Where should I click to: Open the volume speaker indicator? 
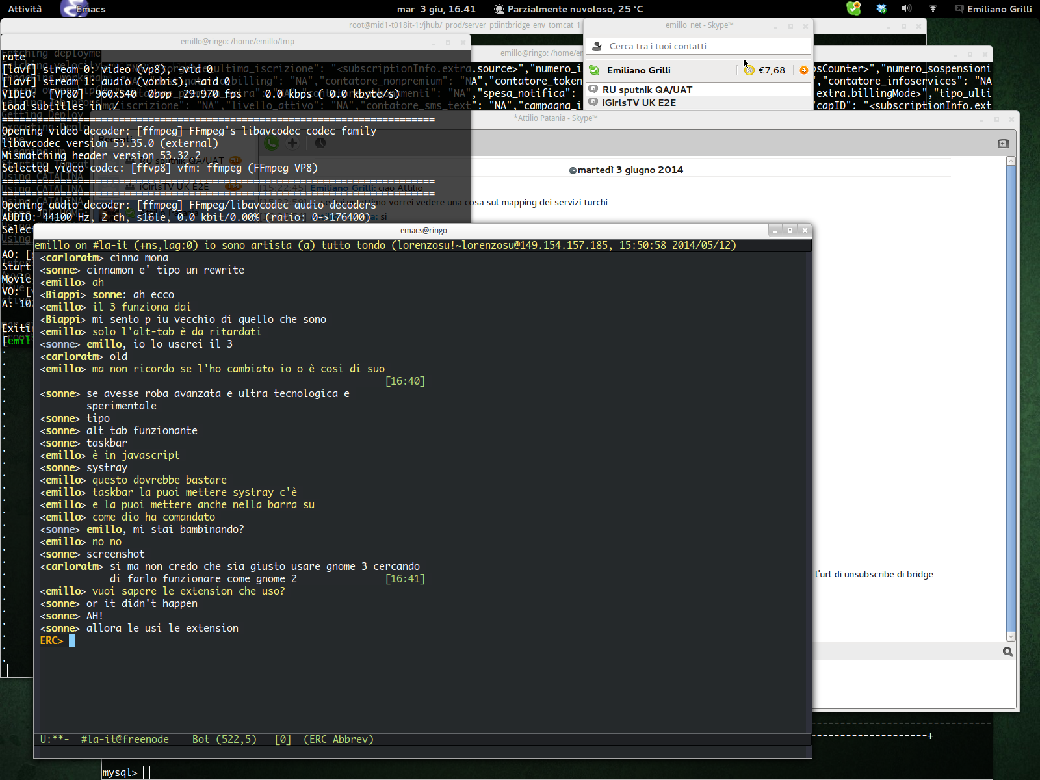pyautogui.click(x=907, y=8)
